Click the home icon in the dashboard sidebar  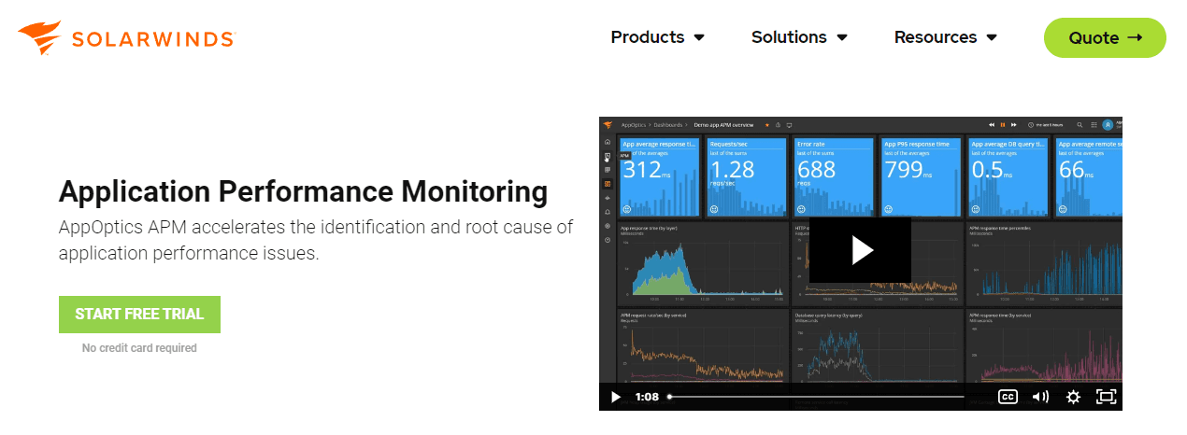point(608,142)
